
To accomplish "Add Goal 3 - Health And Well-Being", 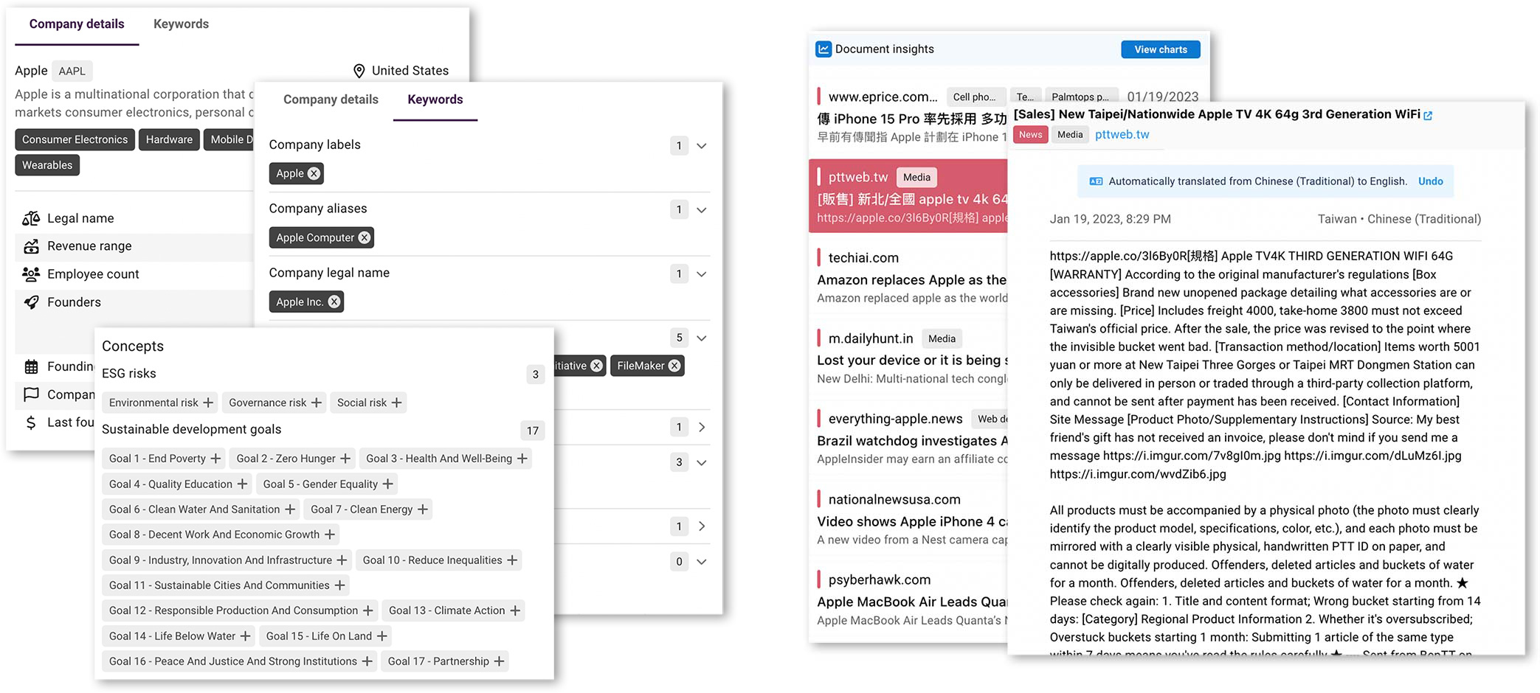I will [x=522, y=459].
